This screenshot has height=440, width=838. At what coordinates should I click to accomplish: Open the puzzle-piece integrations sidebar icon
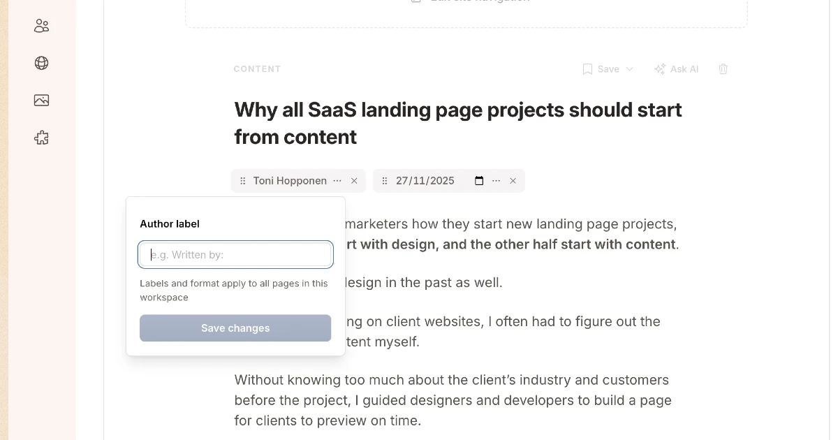[41, 138]
